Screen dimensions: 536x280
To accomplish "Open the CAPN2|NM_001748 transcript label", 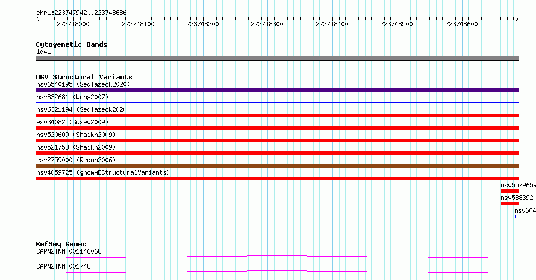I will [x=63, y=266].
